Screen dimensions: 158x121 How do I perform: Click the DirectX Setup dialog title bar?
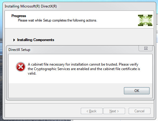pos(71,50)
